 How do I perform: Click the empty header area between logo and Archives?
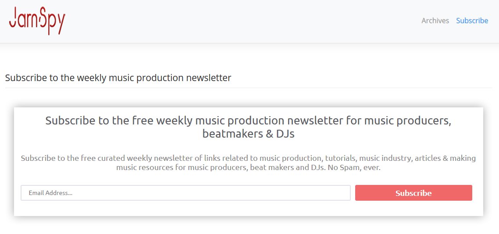pyautogui.click(x=241, y=21)
